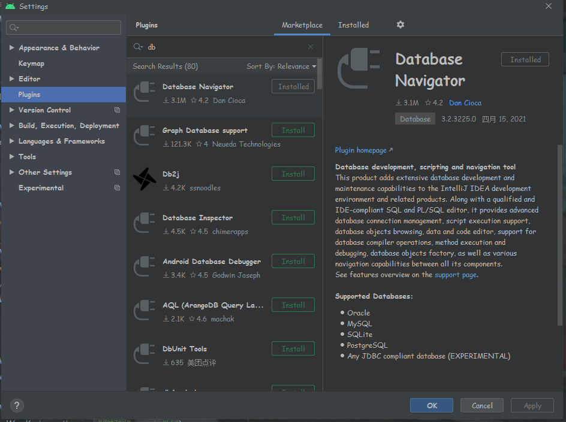
Task: Click the settings search magnifier icon
Action: [x=14, y=28]
